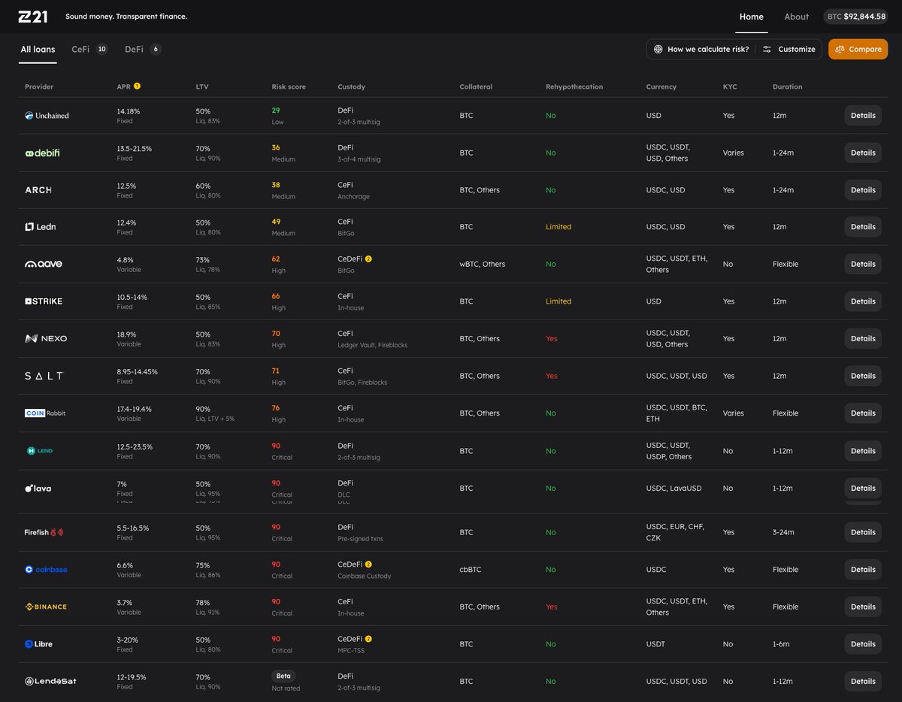This screenshot has height=702, width=902.
Task: Click the Rehypothecation column header
Action: click(x=574, y=86)
